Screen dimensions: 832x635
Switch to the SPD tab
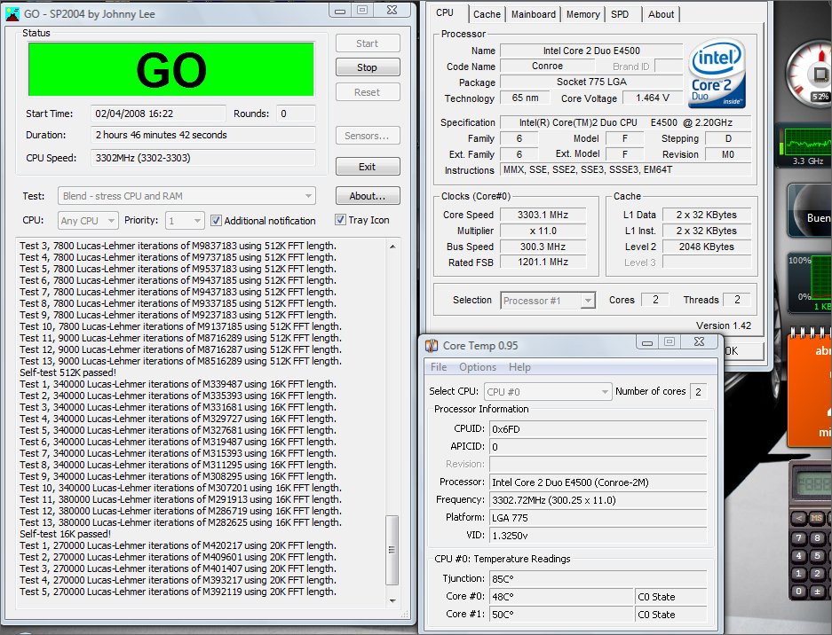(x=620, y=14)
